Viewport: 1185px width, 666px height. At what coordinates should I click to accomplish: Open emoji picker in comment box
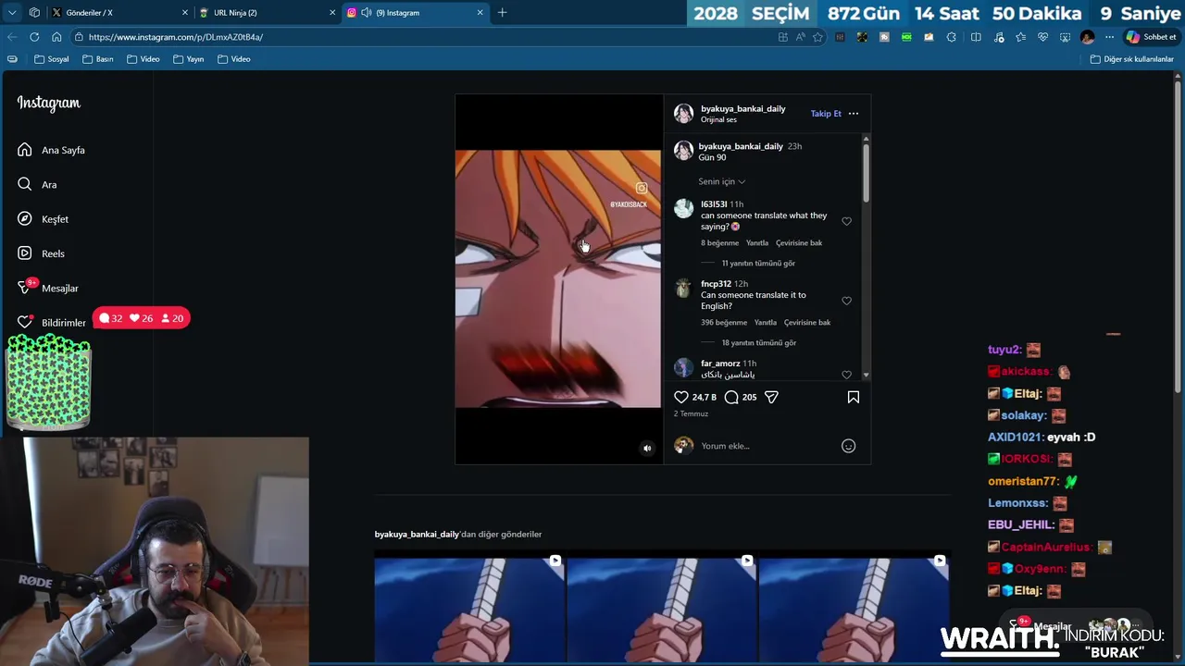click(848, 446)
